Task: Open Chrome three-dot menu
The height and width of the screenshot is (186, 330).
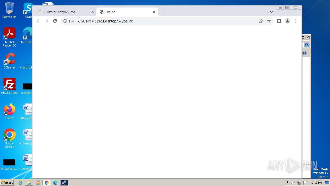Action: (x=296, y=21)
